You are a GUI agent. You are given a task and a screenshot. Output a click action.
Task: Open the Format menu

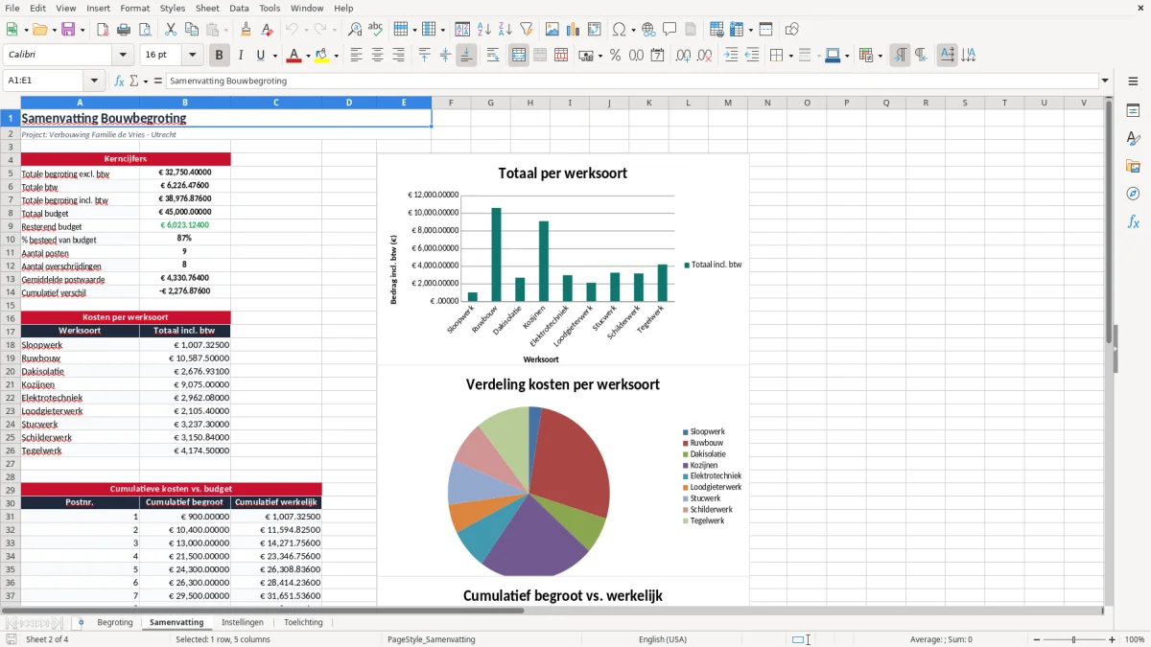[x=134, y=8]
